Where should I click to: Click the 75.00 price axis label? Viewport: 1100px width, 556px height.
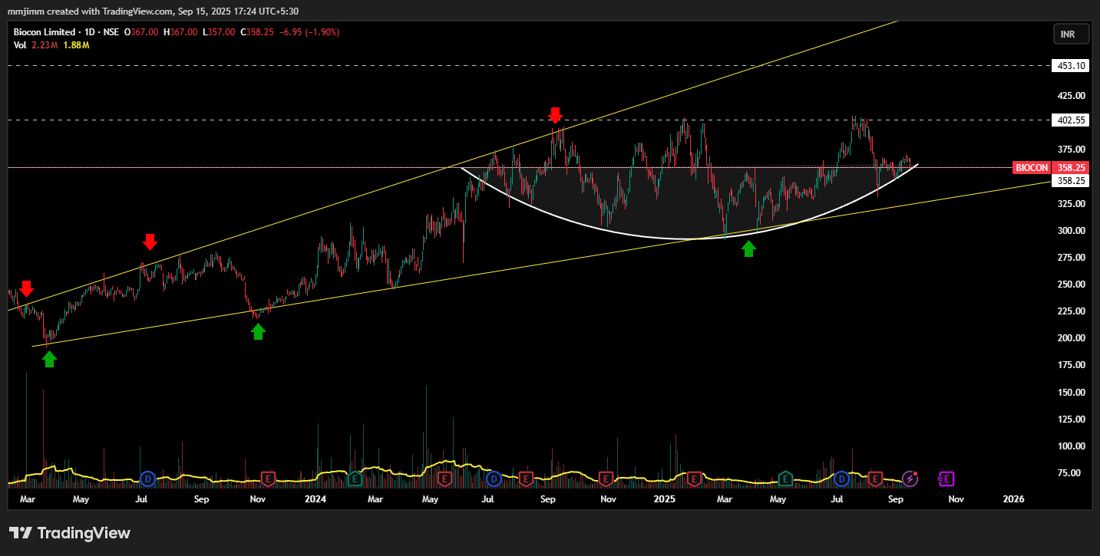[1072, 473]
